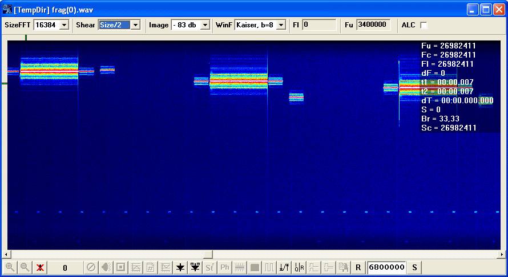Click the Fl input field showing 0
This screenshot has width=508, height=277.
tap(320, 25)
